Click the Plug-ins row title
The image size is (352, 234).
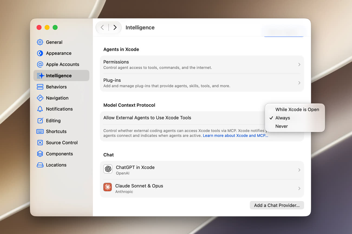click(x=112, y=80)
